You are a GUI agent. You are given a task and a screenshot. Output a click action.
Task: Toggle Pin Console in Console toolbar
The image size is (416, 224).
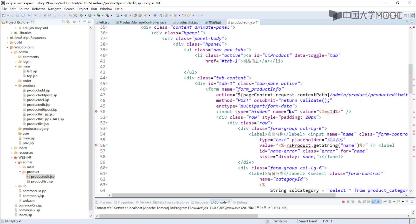pos(385,202)
